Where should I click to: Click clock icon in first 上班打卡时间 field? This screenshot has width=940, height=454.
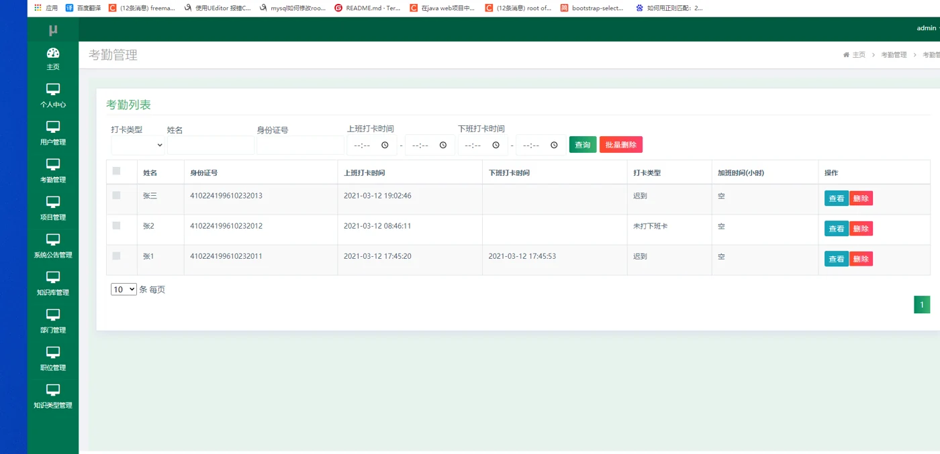(385, 145)
